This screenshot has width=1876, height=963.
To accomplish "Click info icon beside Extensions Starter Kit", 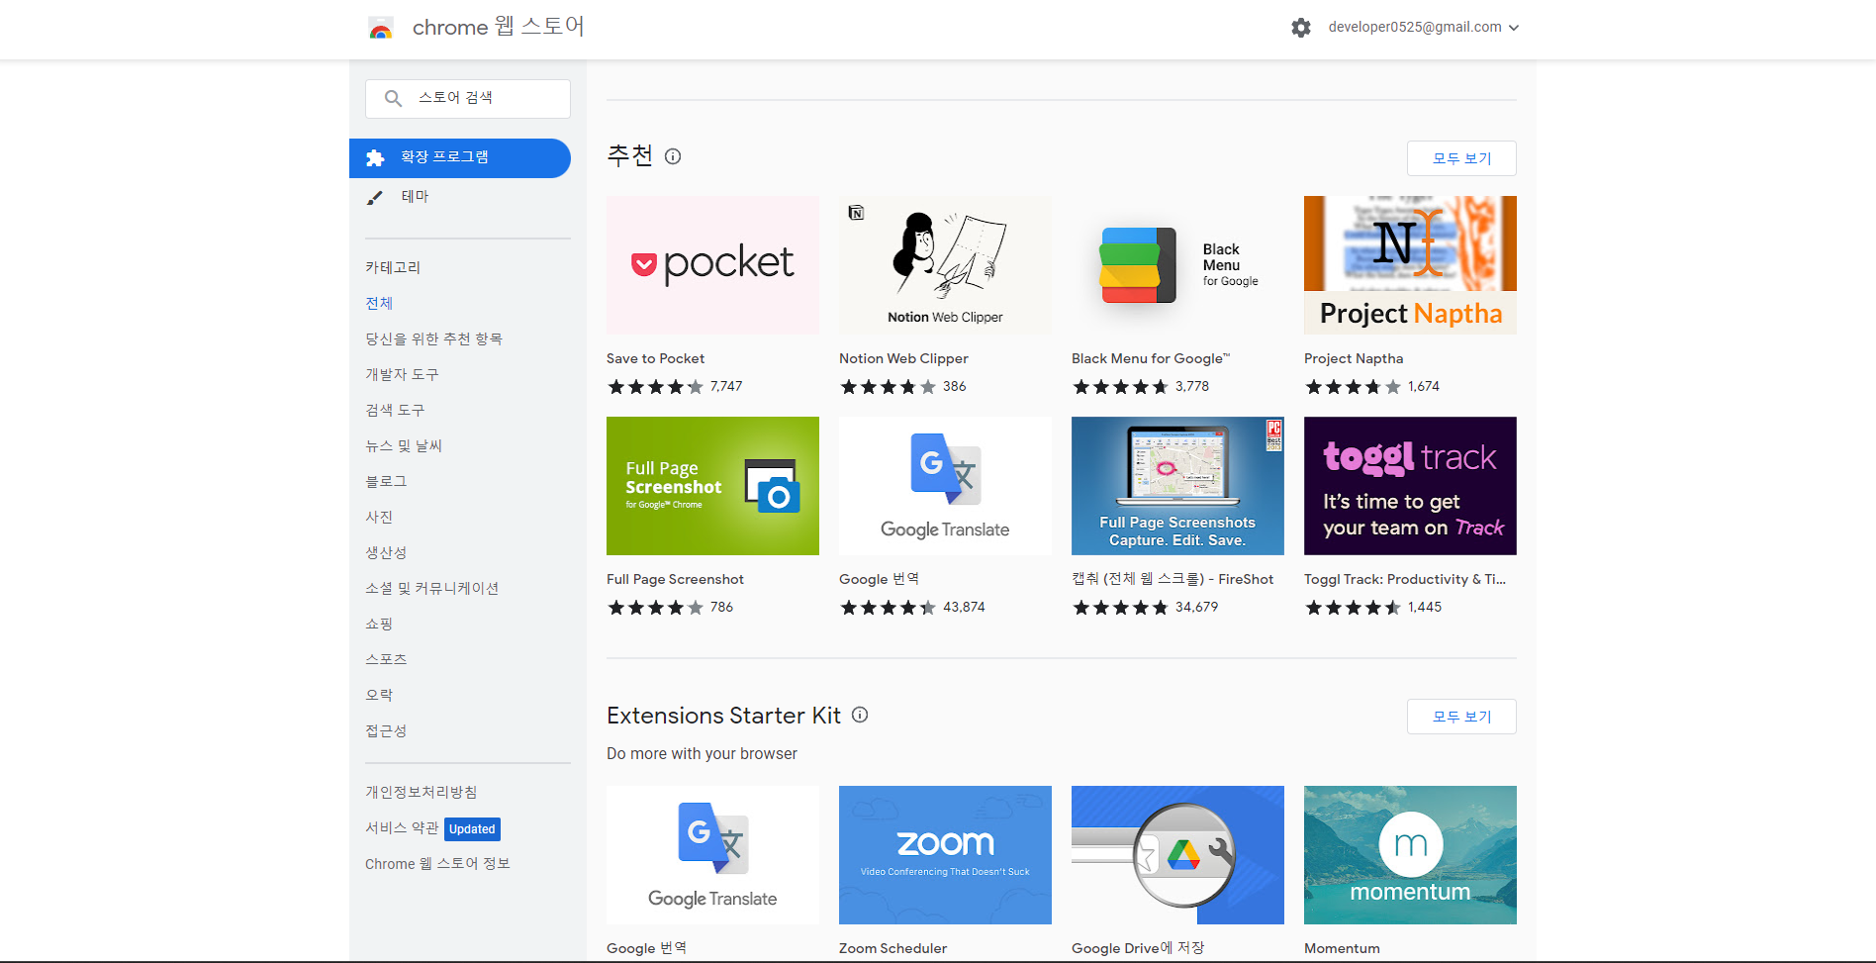I will 860,715.
